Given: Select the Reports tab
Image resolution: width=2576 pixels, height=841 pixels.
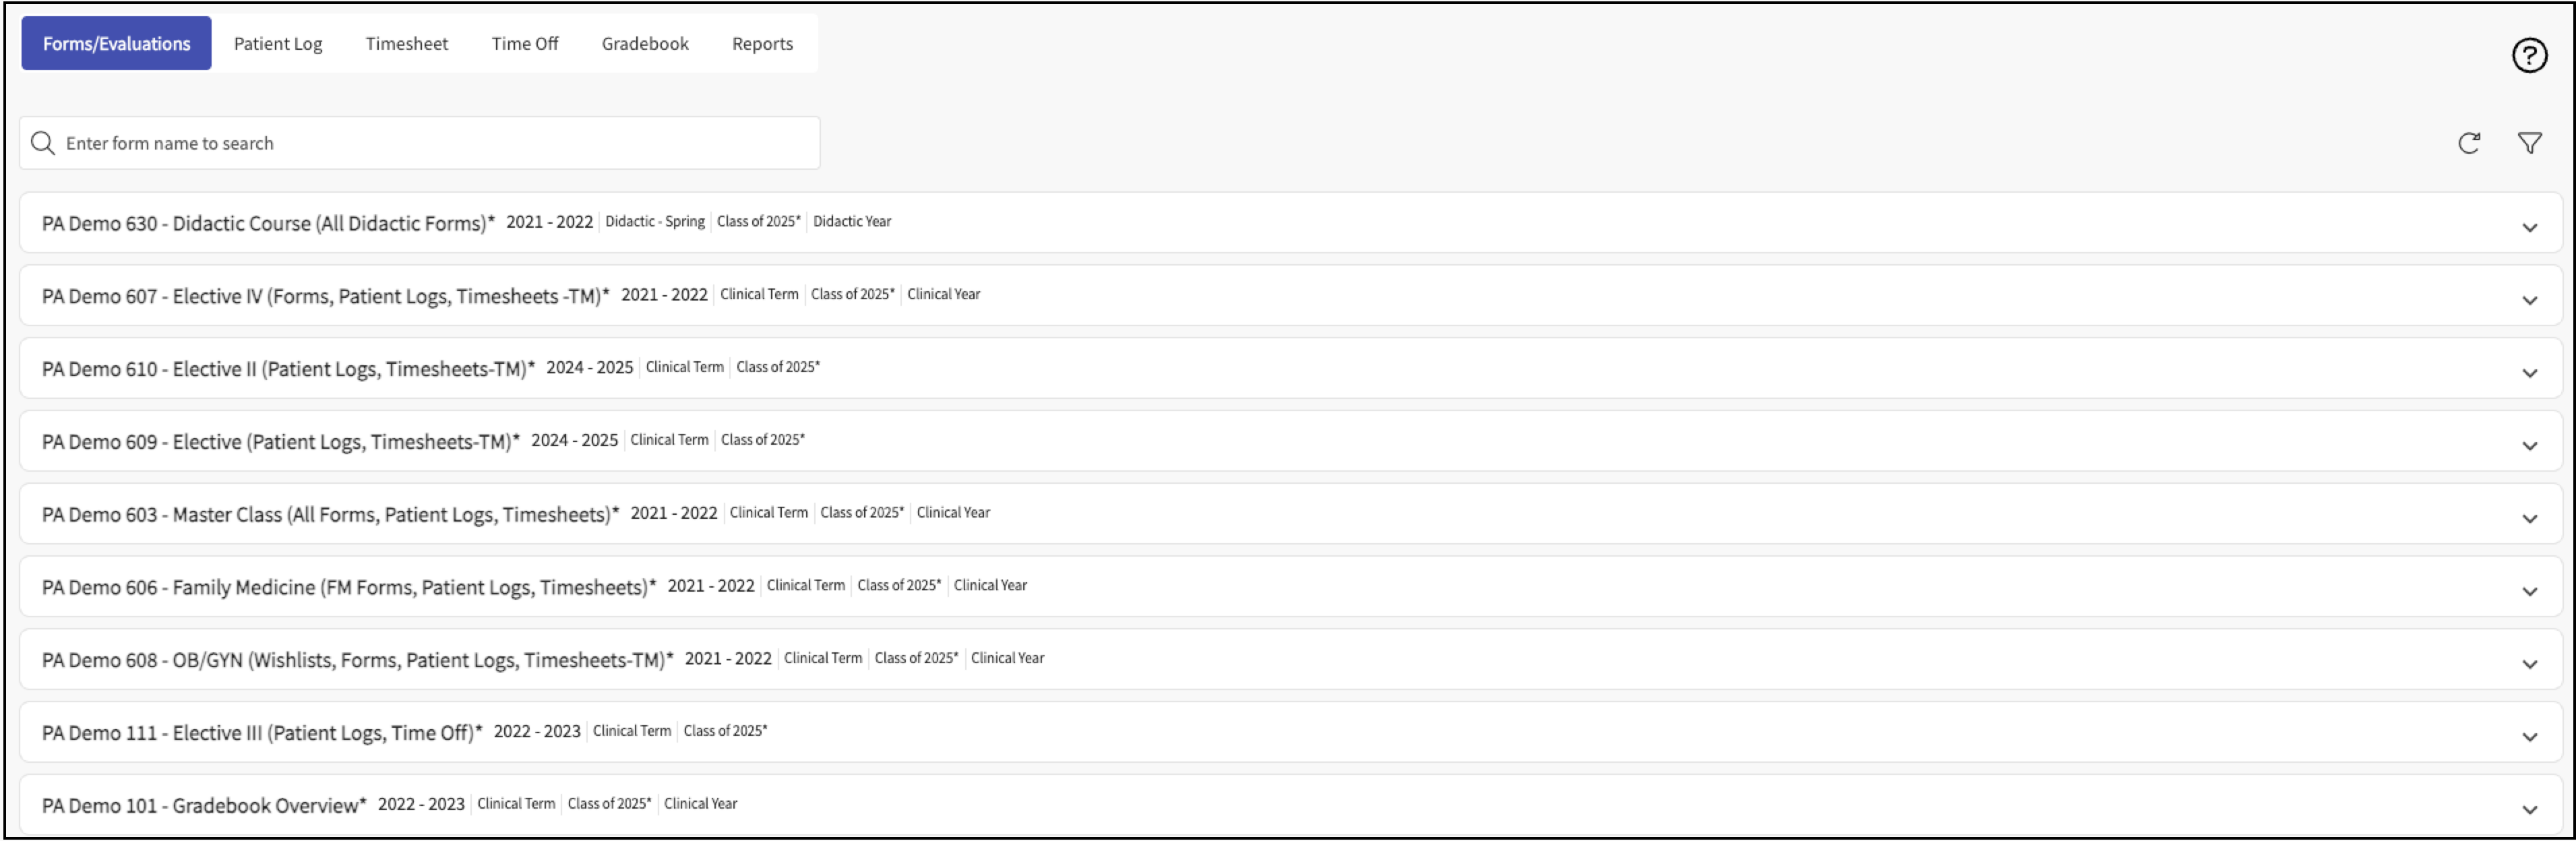Looking at the screenshot, I should [x=762, y=44].
